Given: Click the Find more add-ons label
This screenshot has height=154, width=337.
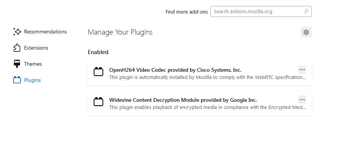Looking at the screenshot, I should (186, 12).
